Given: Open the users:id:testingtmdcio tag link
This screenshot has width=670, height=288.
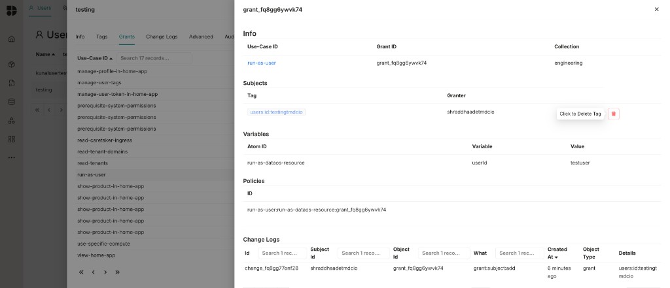Looking at the screenshot, I should (x=277, y=112).
